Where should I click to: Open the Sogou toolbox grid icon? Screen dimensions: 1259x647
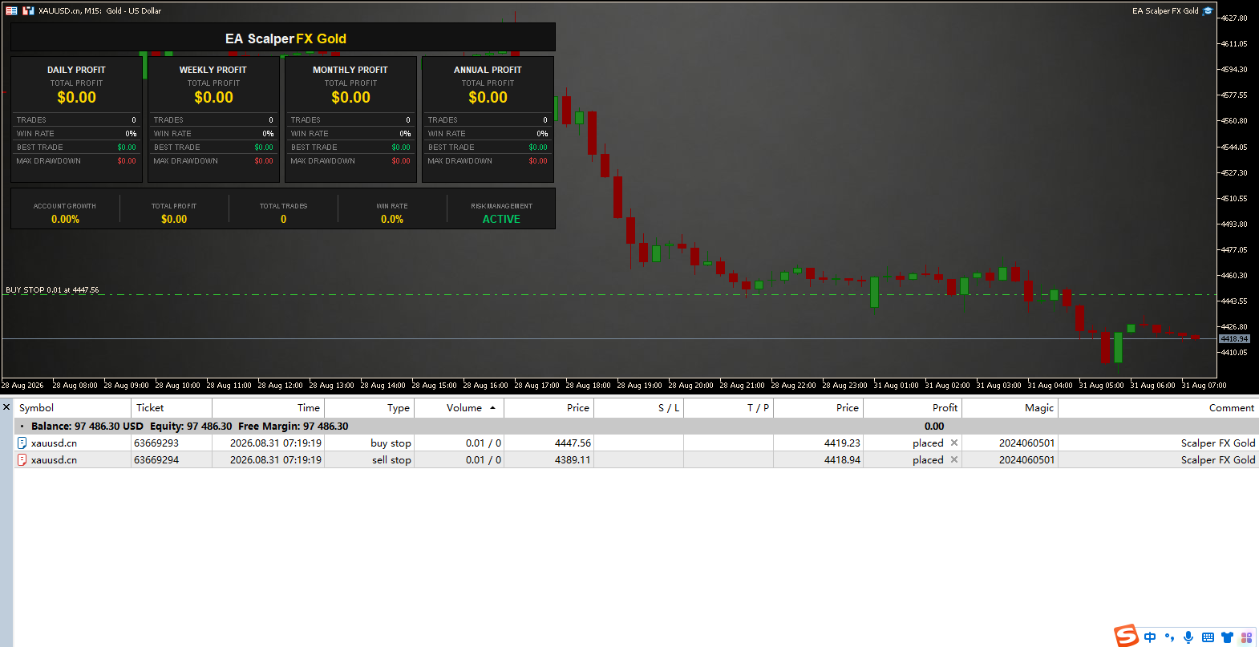[x=1246, y=637]
